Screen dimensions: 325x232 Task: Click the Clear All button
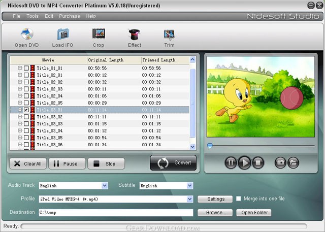(28, 163)
